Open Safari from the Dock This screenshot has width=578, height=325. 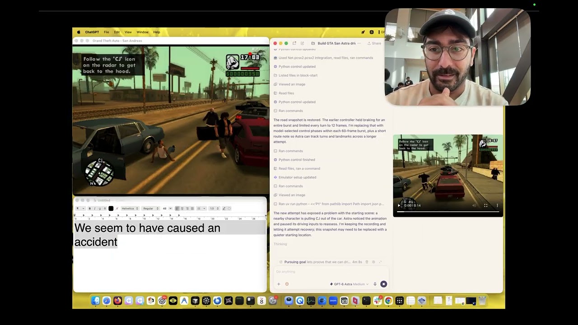[x=107, y=301]
